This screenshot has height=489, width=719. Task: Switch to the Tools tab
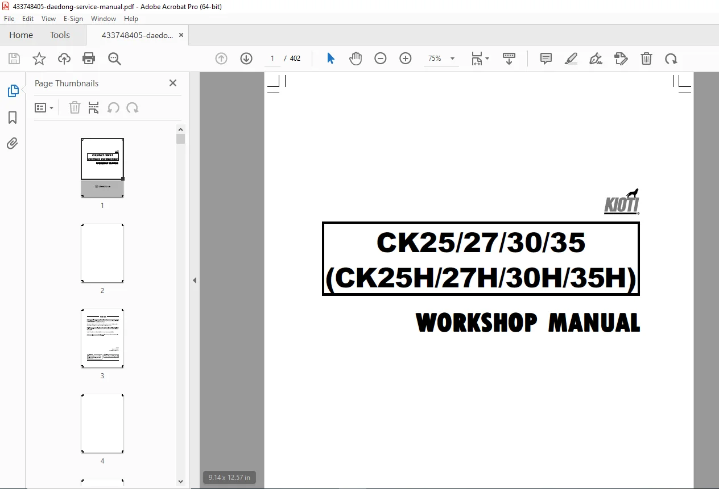60,35
